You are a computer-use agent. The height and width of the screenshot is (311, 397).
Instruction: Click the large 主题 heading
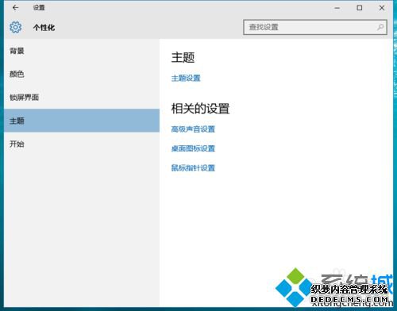(x=183, y=57)
